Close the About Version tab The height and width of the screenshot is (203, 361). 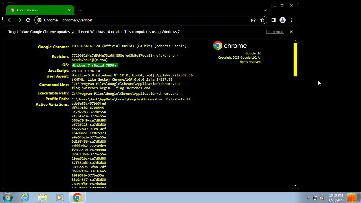69,10
